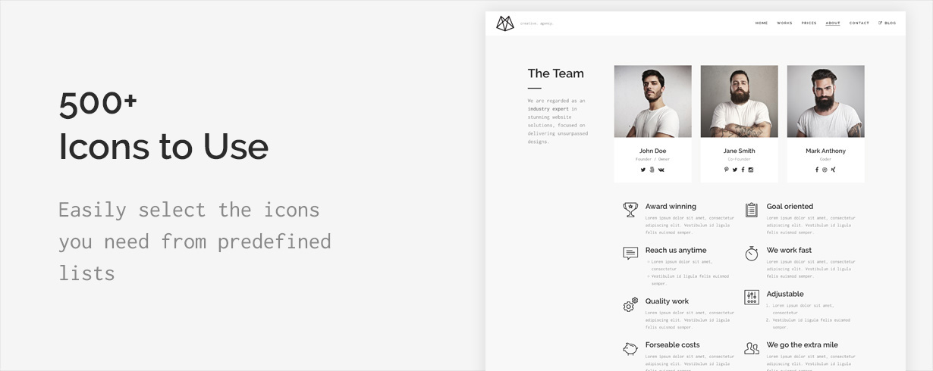933x371 pixels.
Task: Select Mark Anthony's portrait photo
Action: [x=826, y=101]
